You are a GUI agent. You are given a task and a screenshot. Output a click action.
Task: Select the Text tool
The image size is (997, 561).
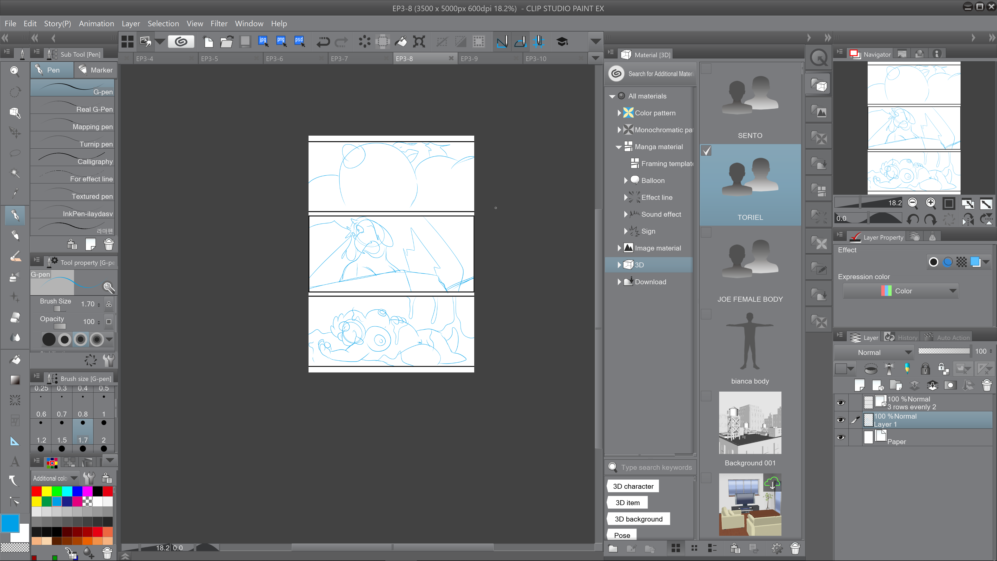click(x=15, y=461)
